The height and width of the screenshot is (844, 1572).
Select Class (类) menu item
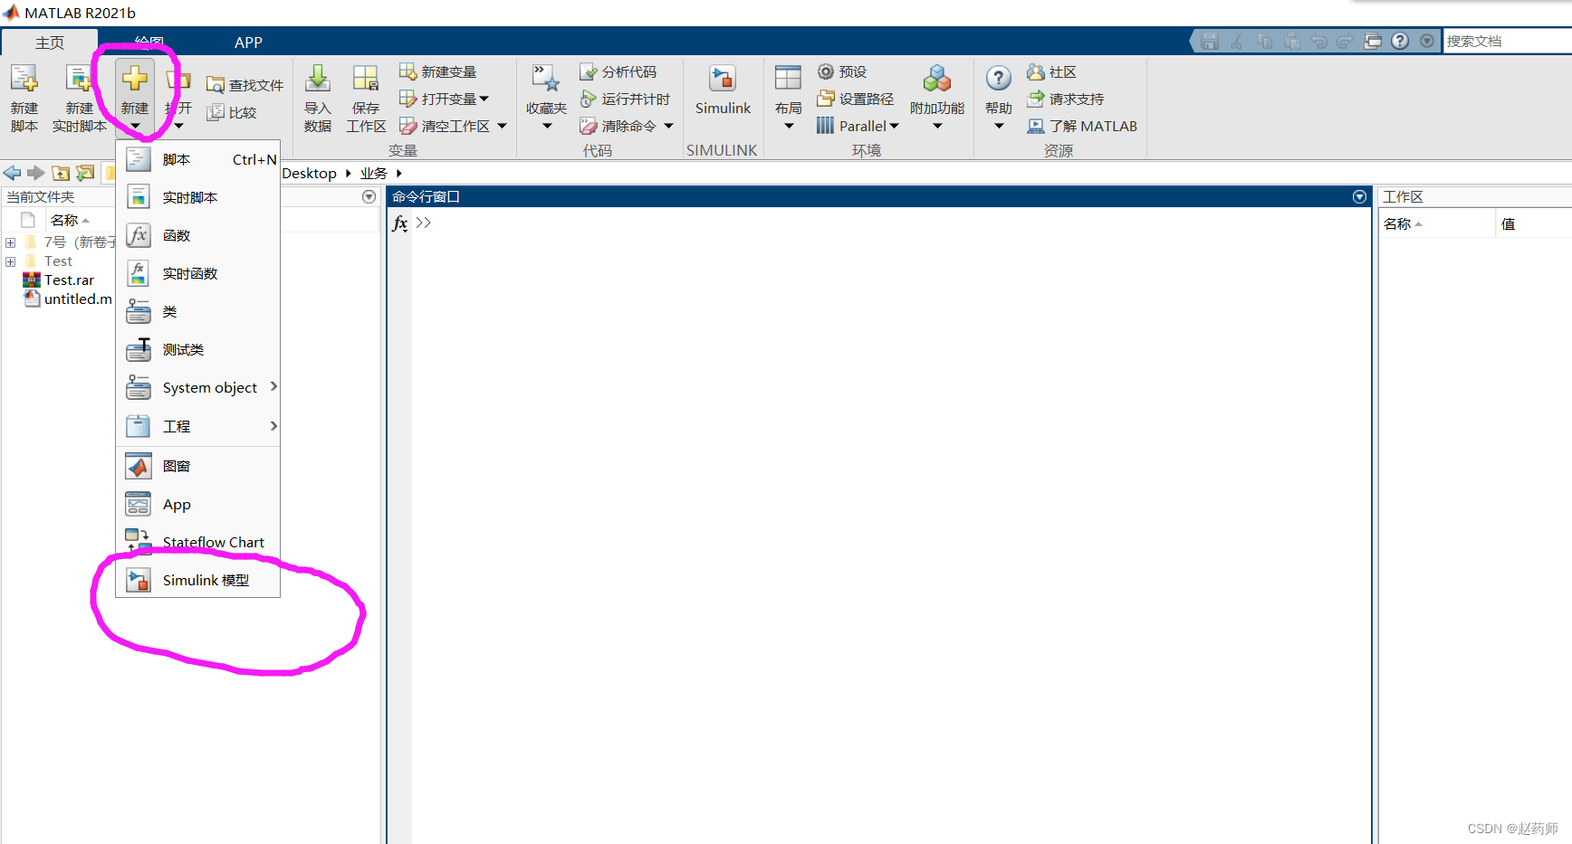pyautogui.click(x=198, y=311)
